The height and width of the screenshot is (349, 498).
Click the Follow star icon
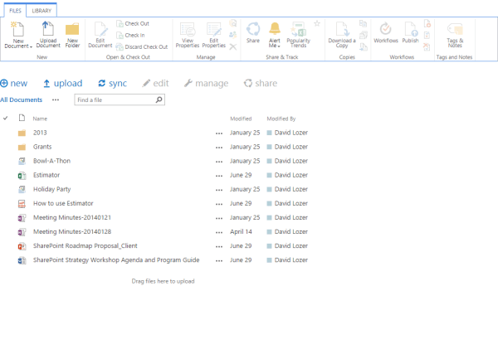click(x=317, y=23)
